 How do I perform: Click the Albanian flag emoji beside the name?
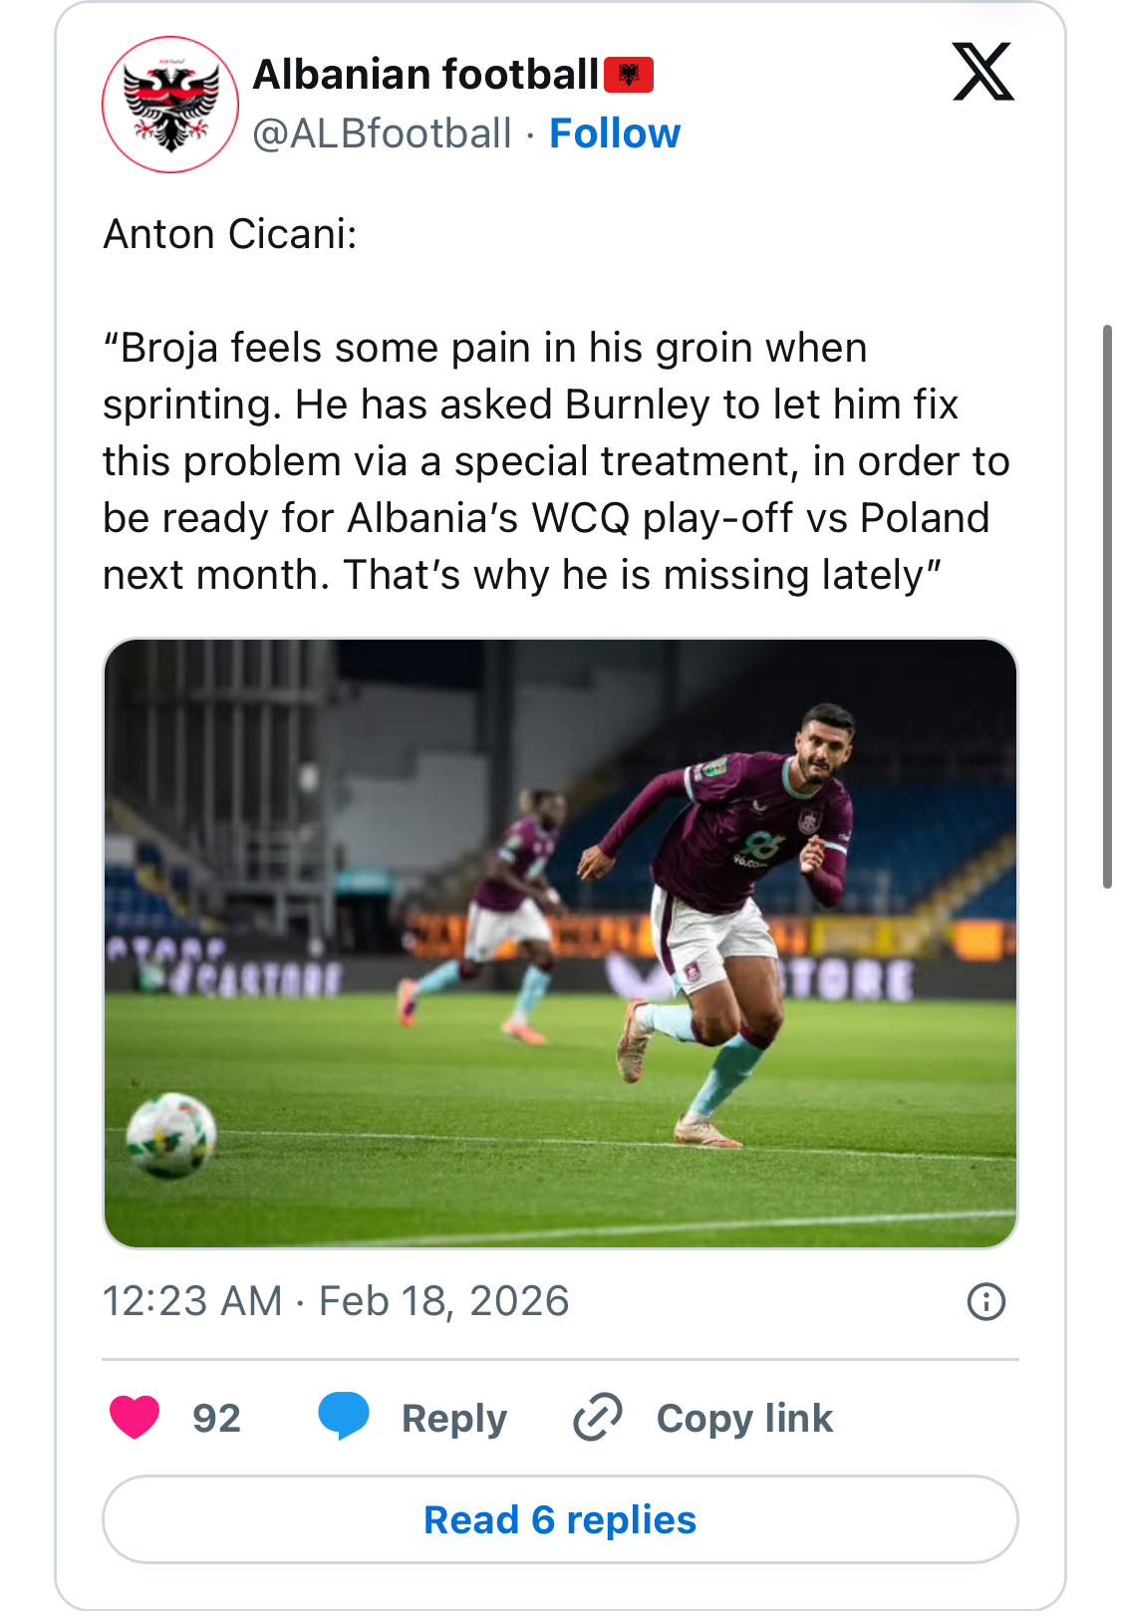629,75
